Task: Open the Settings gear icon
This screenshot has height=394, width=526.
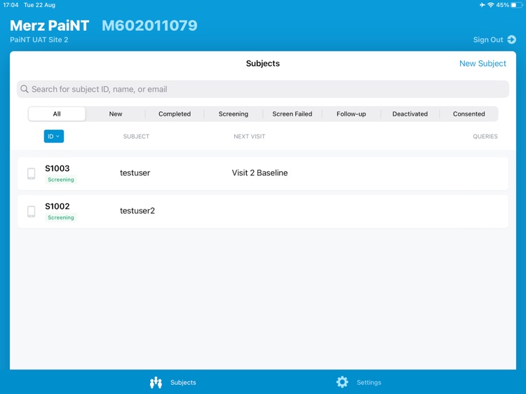Action: click(342, 382)
